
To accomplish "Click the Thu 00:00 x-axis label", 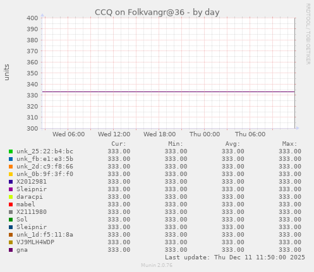I will 205,134.
